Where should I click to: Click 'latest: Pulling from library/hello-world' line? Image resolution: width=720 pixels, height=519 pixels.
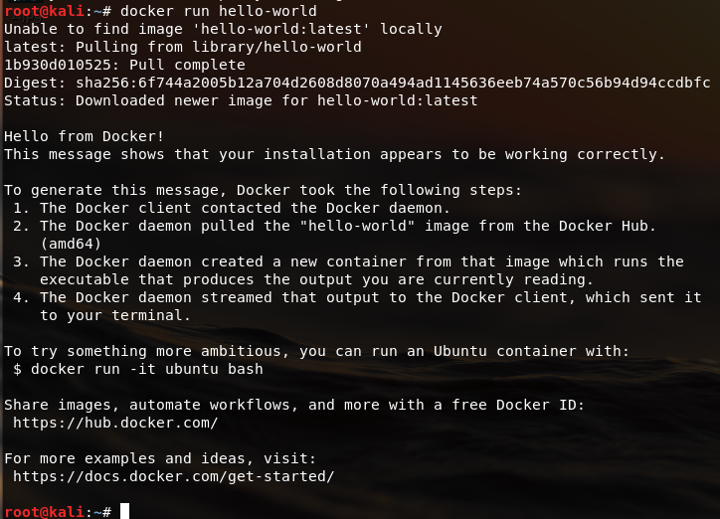click(183, 47)
